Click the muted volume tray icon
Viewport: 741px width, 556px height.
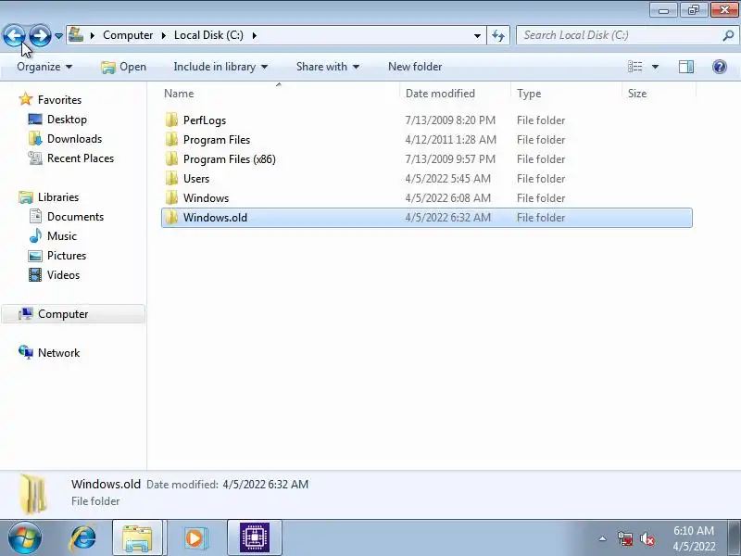tap(647, 538)
